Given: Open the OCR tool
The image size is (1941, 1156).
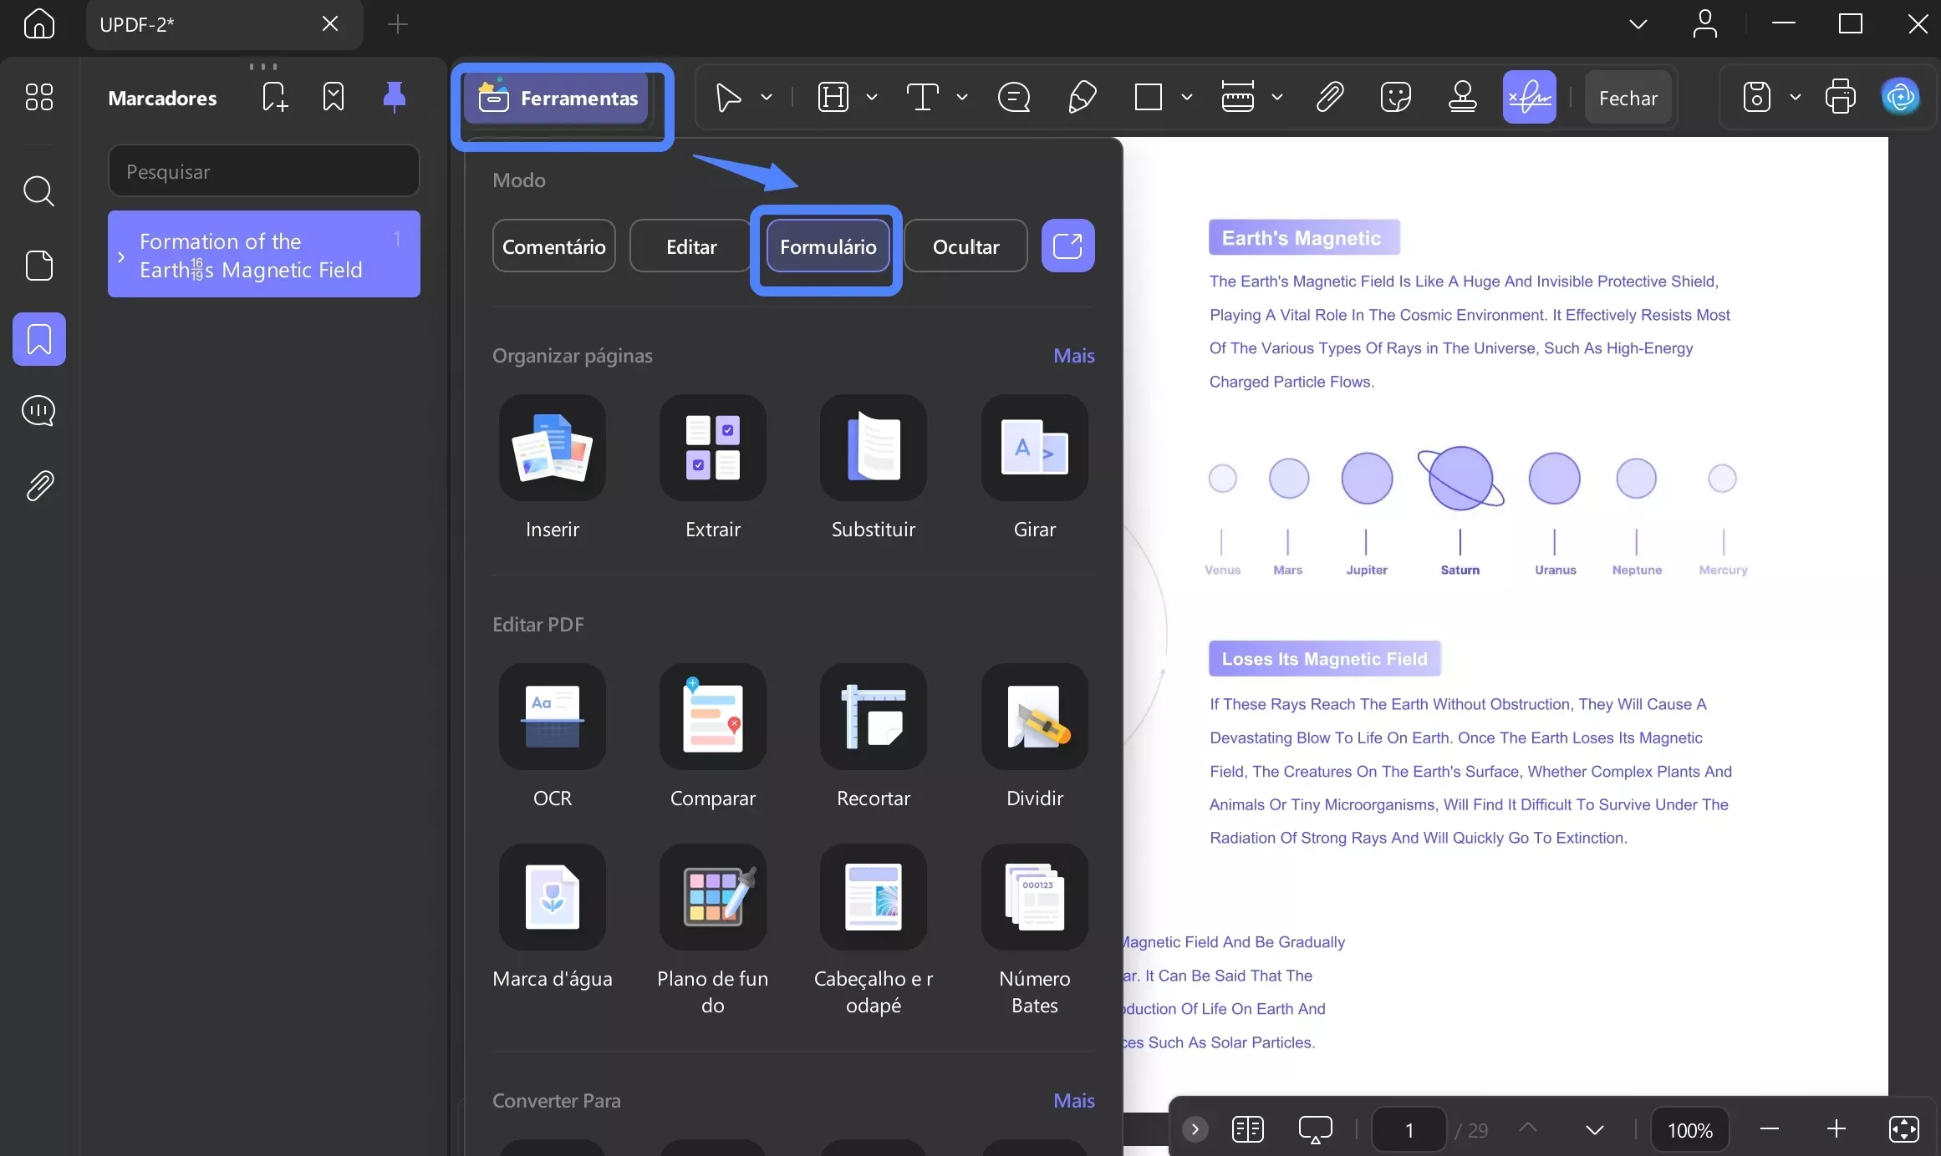Looking at the screenshot, I should (x=552, y=717).
